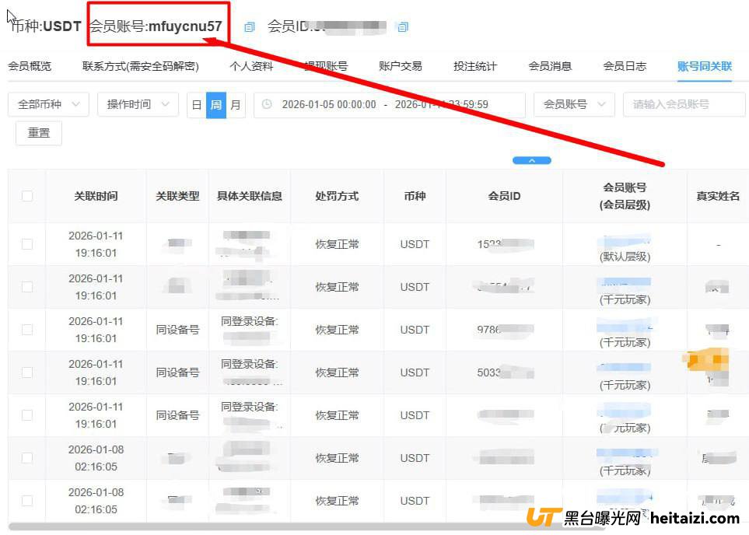Select the 日 range option
The height and width of the screenshot is (535, 749).
(x=196, y=105)
